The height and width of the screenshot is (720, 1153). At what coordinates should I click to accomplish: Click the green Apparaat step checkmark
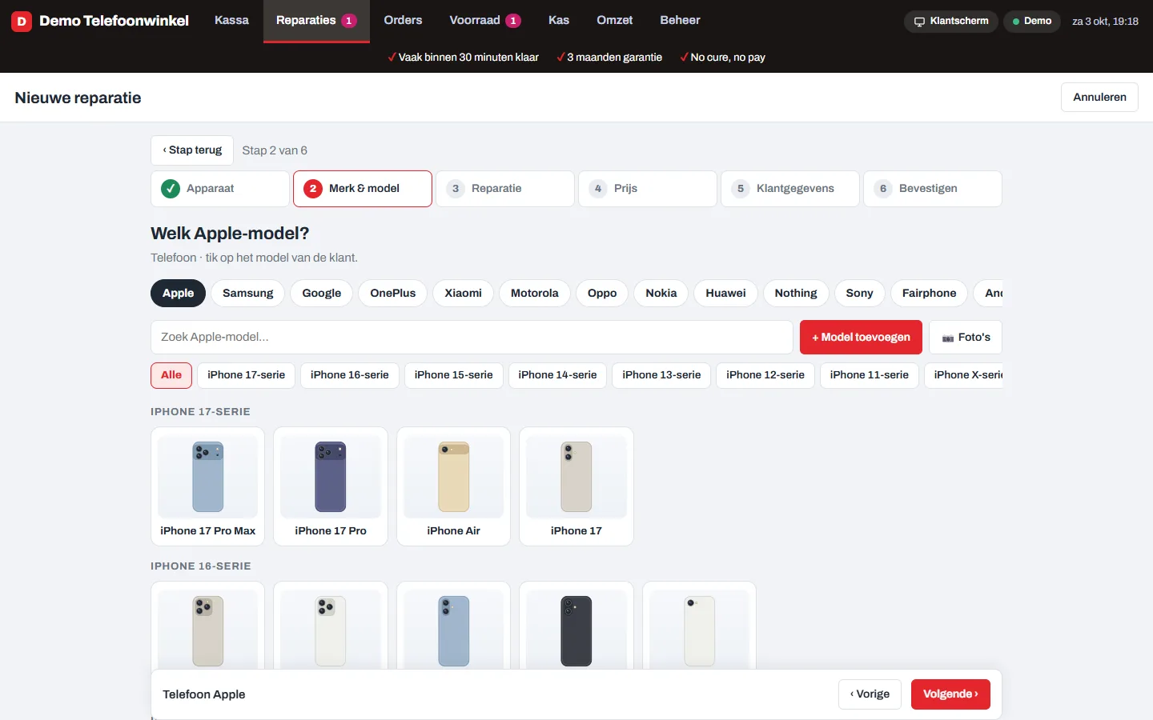click(171, 189)
